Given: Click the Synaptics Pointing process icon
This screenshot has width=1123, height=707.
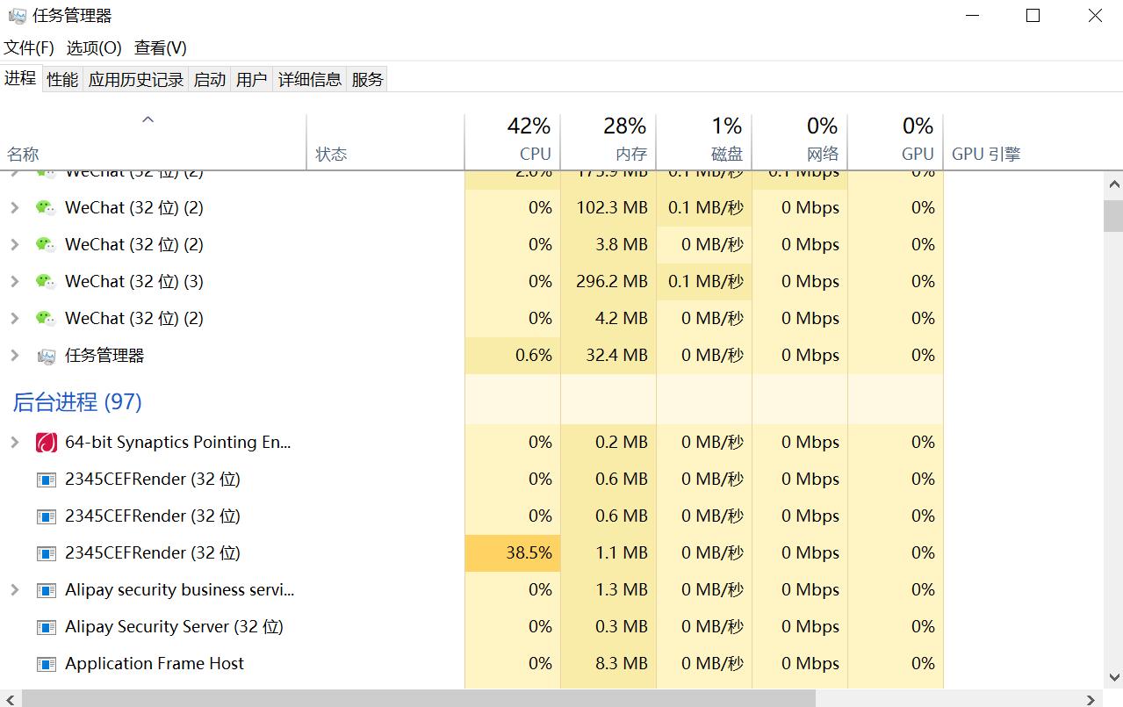Looking at the screenshot, I should click(x=47, y=443).
